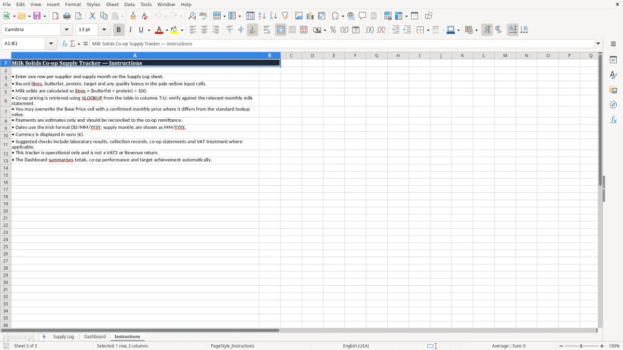Viewport: 623px width, 350px height.
Task: Apply the yellow background color
Action: pos(174,30)
